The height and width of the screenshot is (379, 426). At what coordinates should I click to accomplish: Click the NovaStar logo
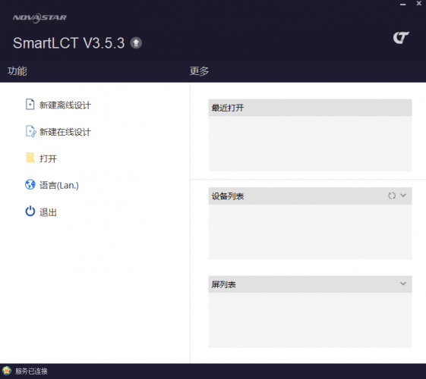39,18
